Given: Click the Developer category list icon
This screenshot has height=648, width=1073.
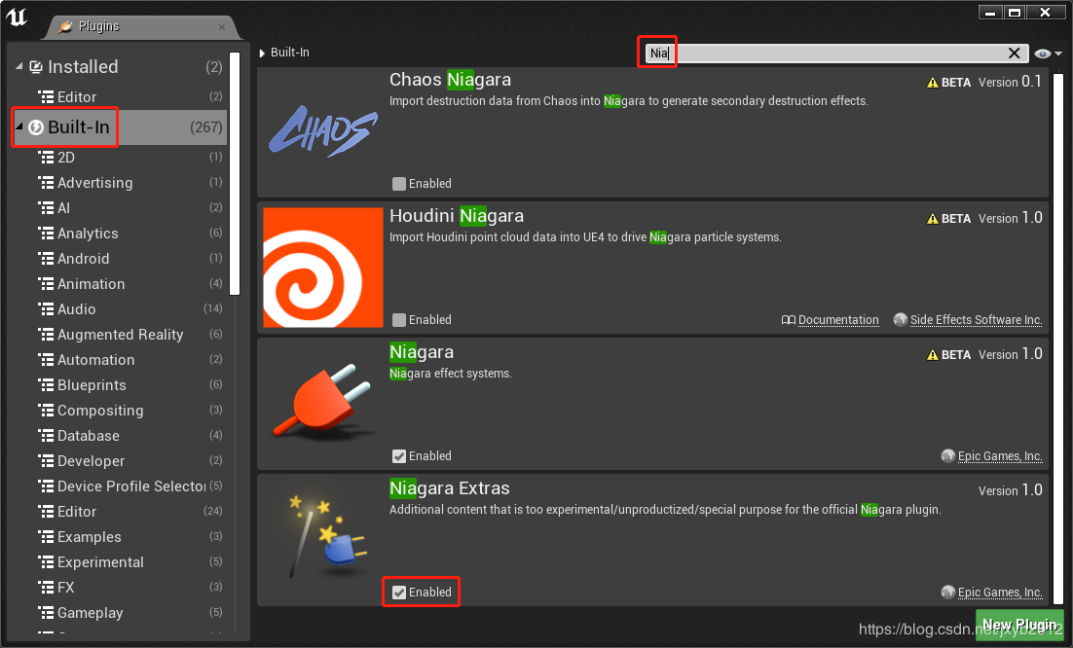Looking at the screenshot, I should coord(46,461).
